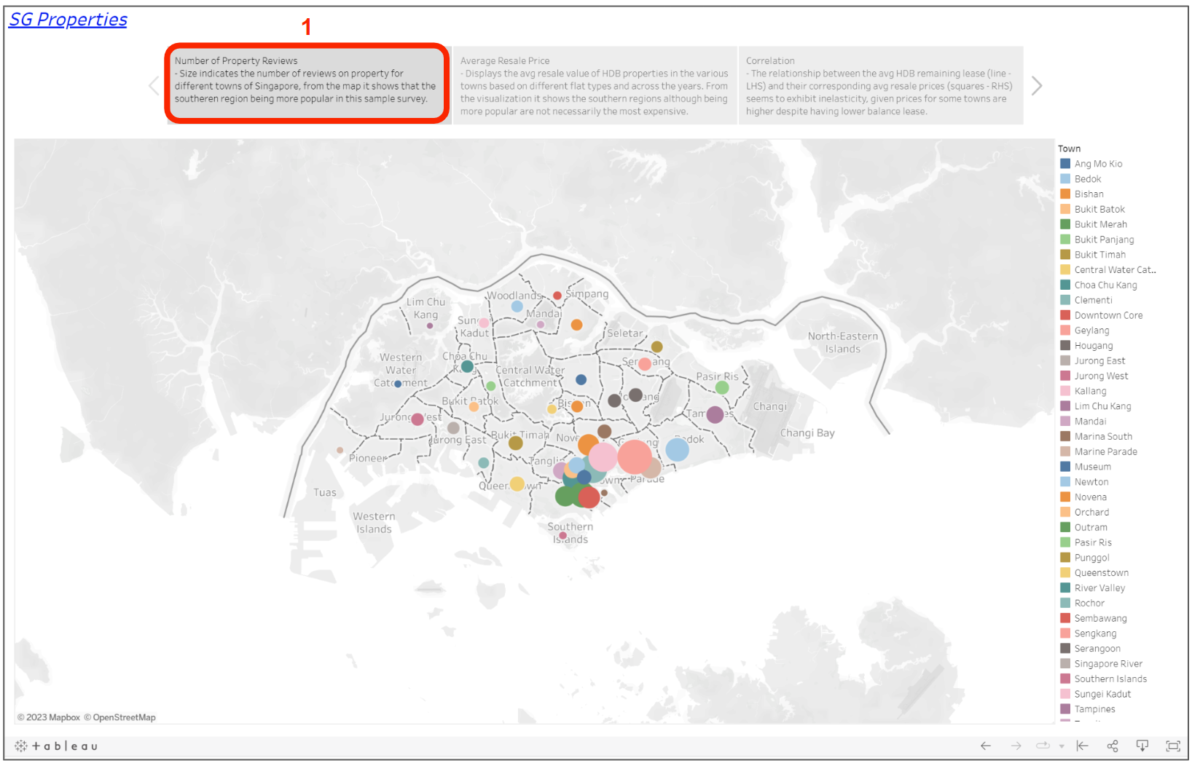Click the Downtown Core legend color swatch
Image resolution: width=1192 pixels, height=763 pixels.
point(1065,315)
